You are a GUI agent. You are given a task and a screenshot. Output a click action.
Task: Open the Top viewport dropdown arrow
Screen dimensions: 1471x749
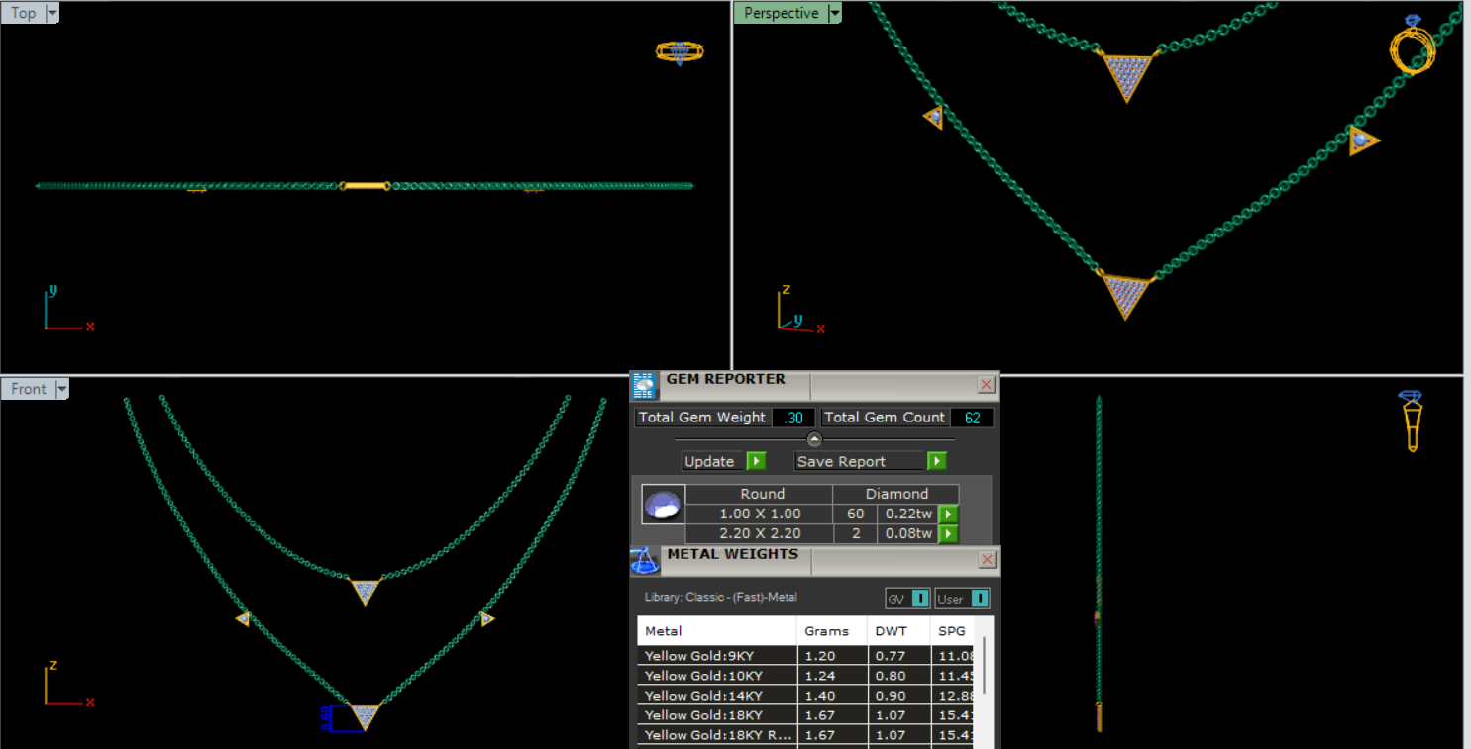pyautogui.click(x=53, y=13)
